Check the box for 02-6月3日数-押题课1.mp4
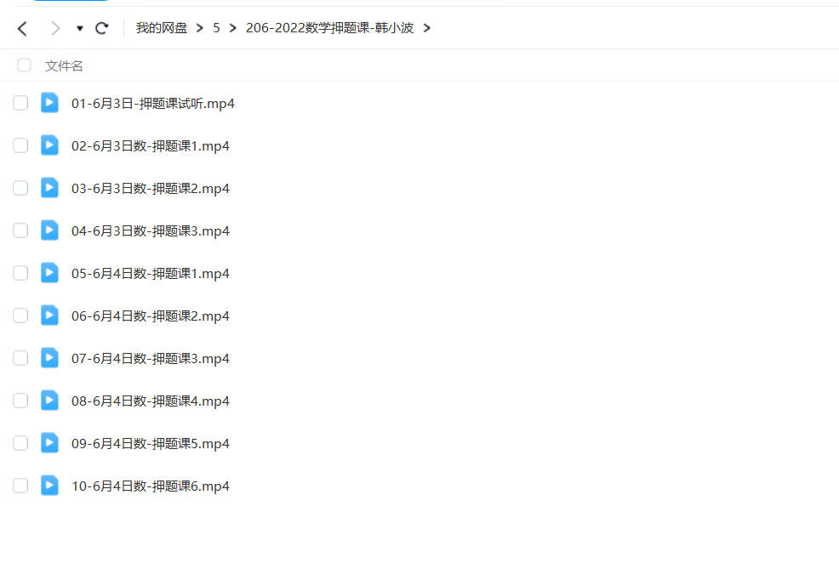 click(x=20, y=145)
